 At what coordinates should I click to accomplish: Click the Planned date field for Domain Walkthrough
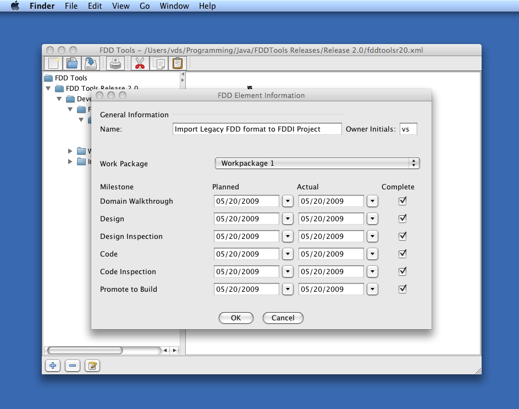pos(246,201)
